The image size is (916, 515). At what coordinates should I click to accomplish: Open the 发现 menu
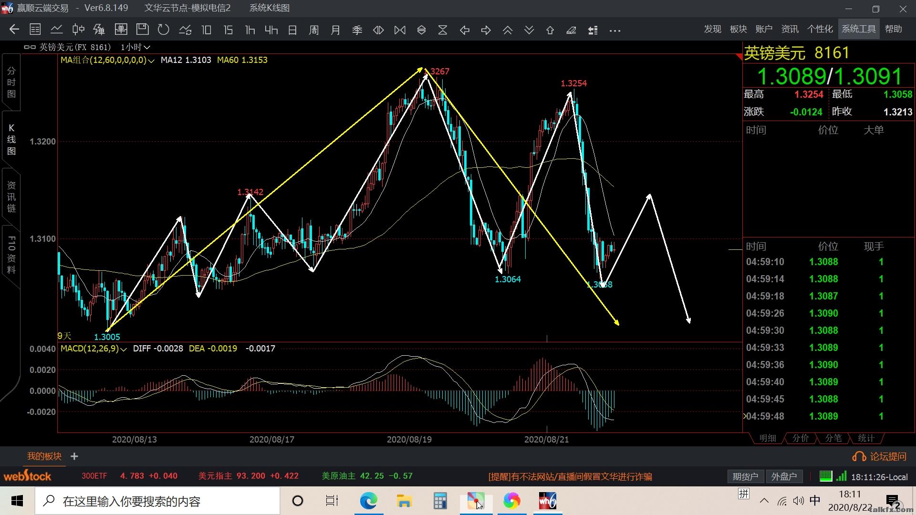click(x=712, y=29)
